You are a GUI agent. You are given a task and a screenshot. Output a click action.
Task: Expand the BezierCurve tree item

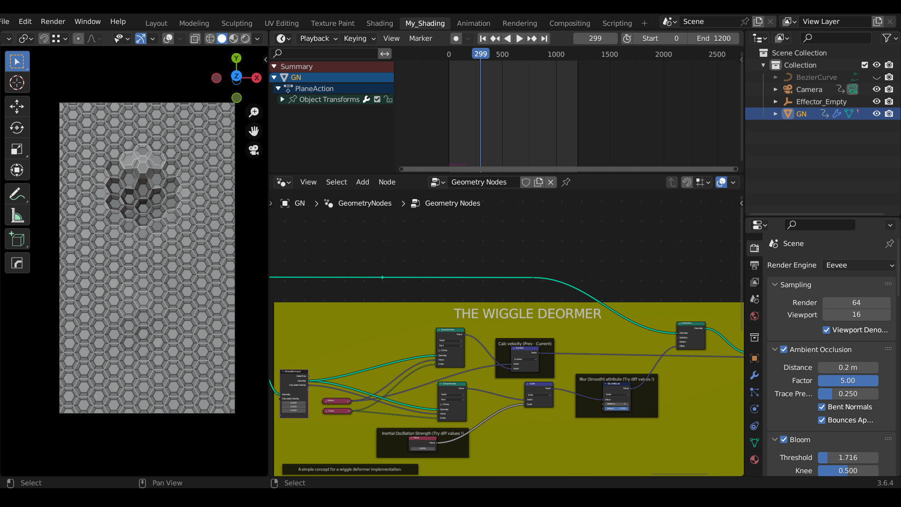775,77
